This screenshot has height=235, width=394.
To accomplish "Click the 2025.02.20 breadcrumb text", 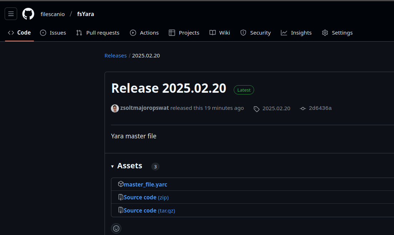I will pyautogui.click(x=146, y=56).
